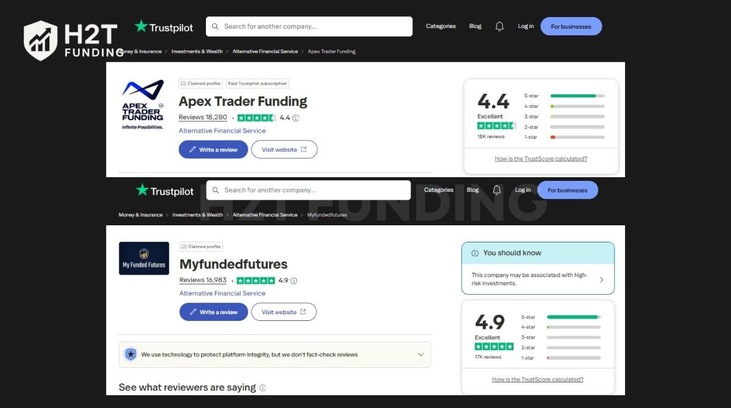
Task: Click the 5-star rating bar to filter reviews
Action: pos(577,96)
